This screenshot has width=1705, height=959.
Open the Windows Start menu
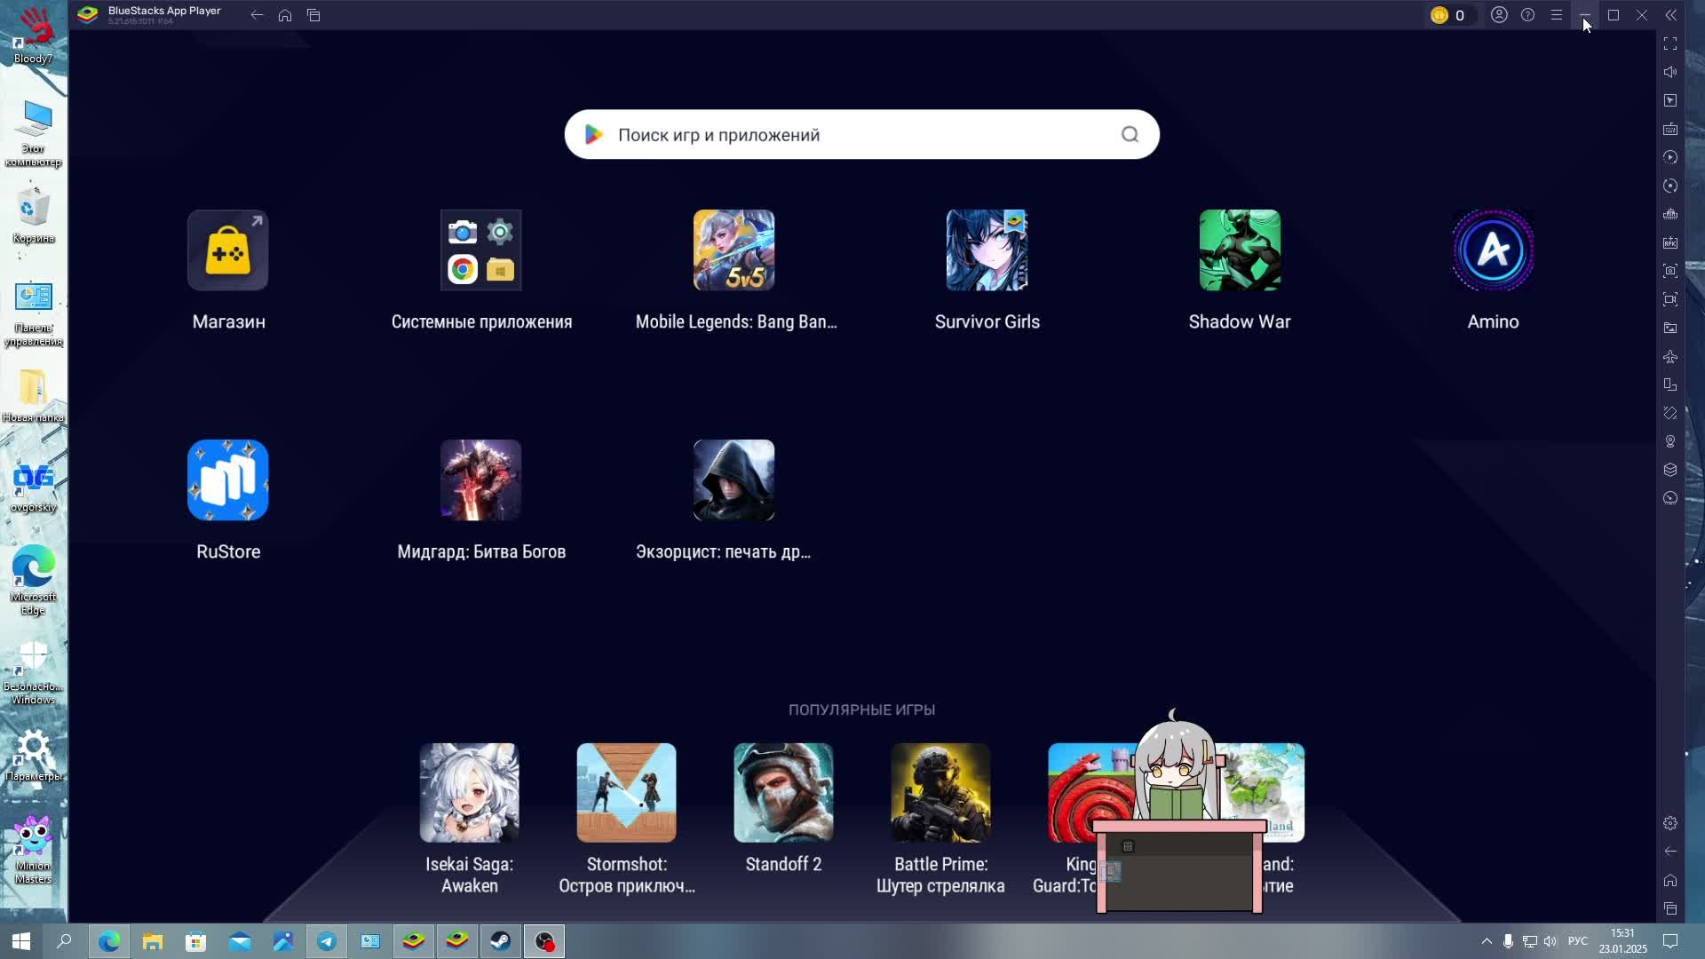click(21, 941)
